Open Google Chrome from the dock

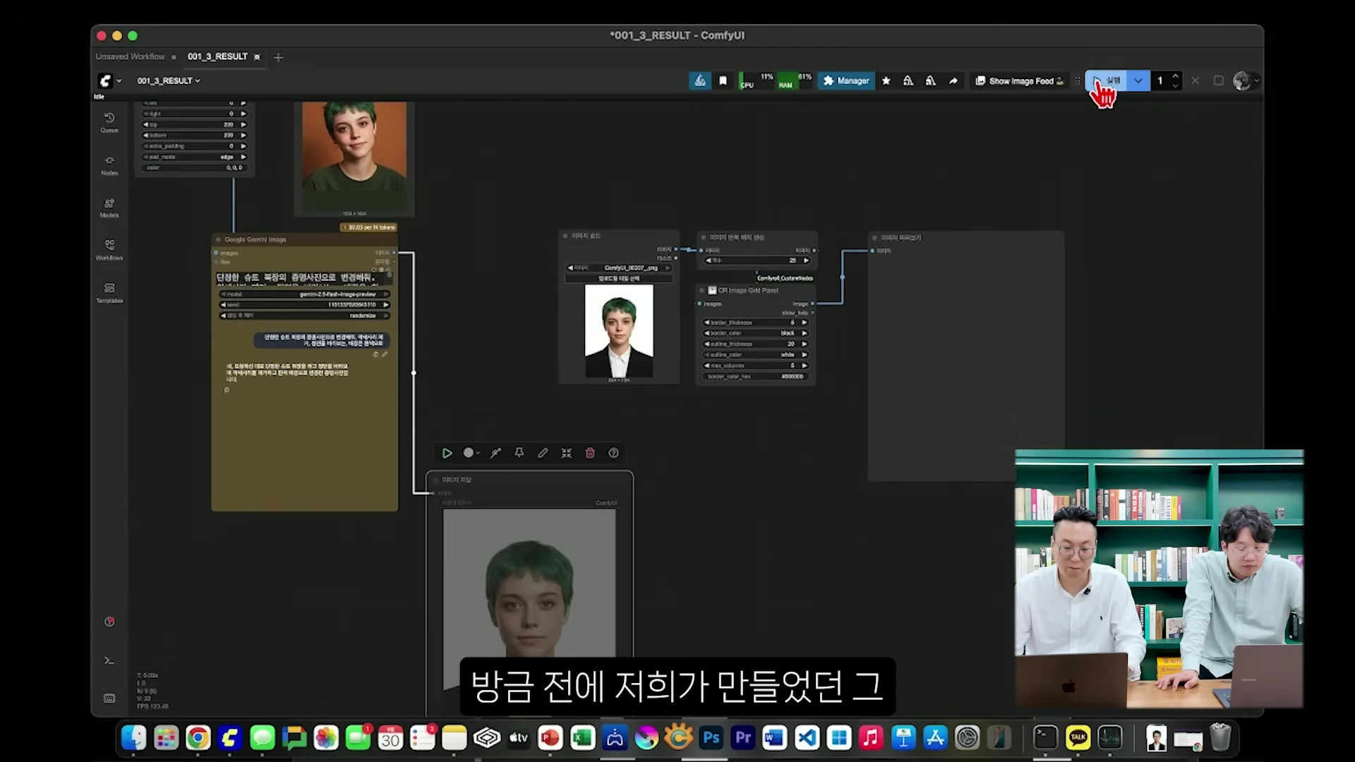[198, 738]
